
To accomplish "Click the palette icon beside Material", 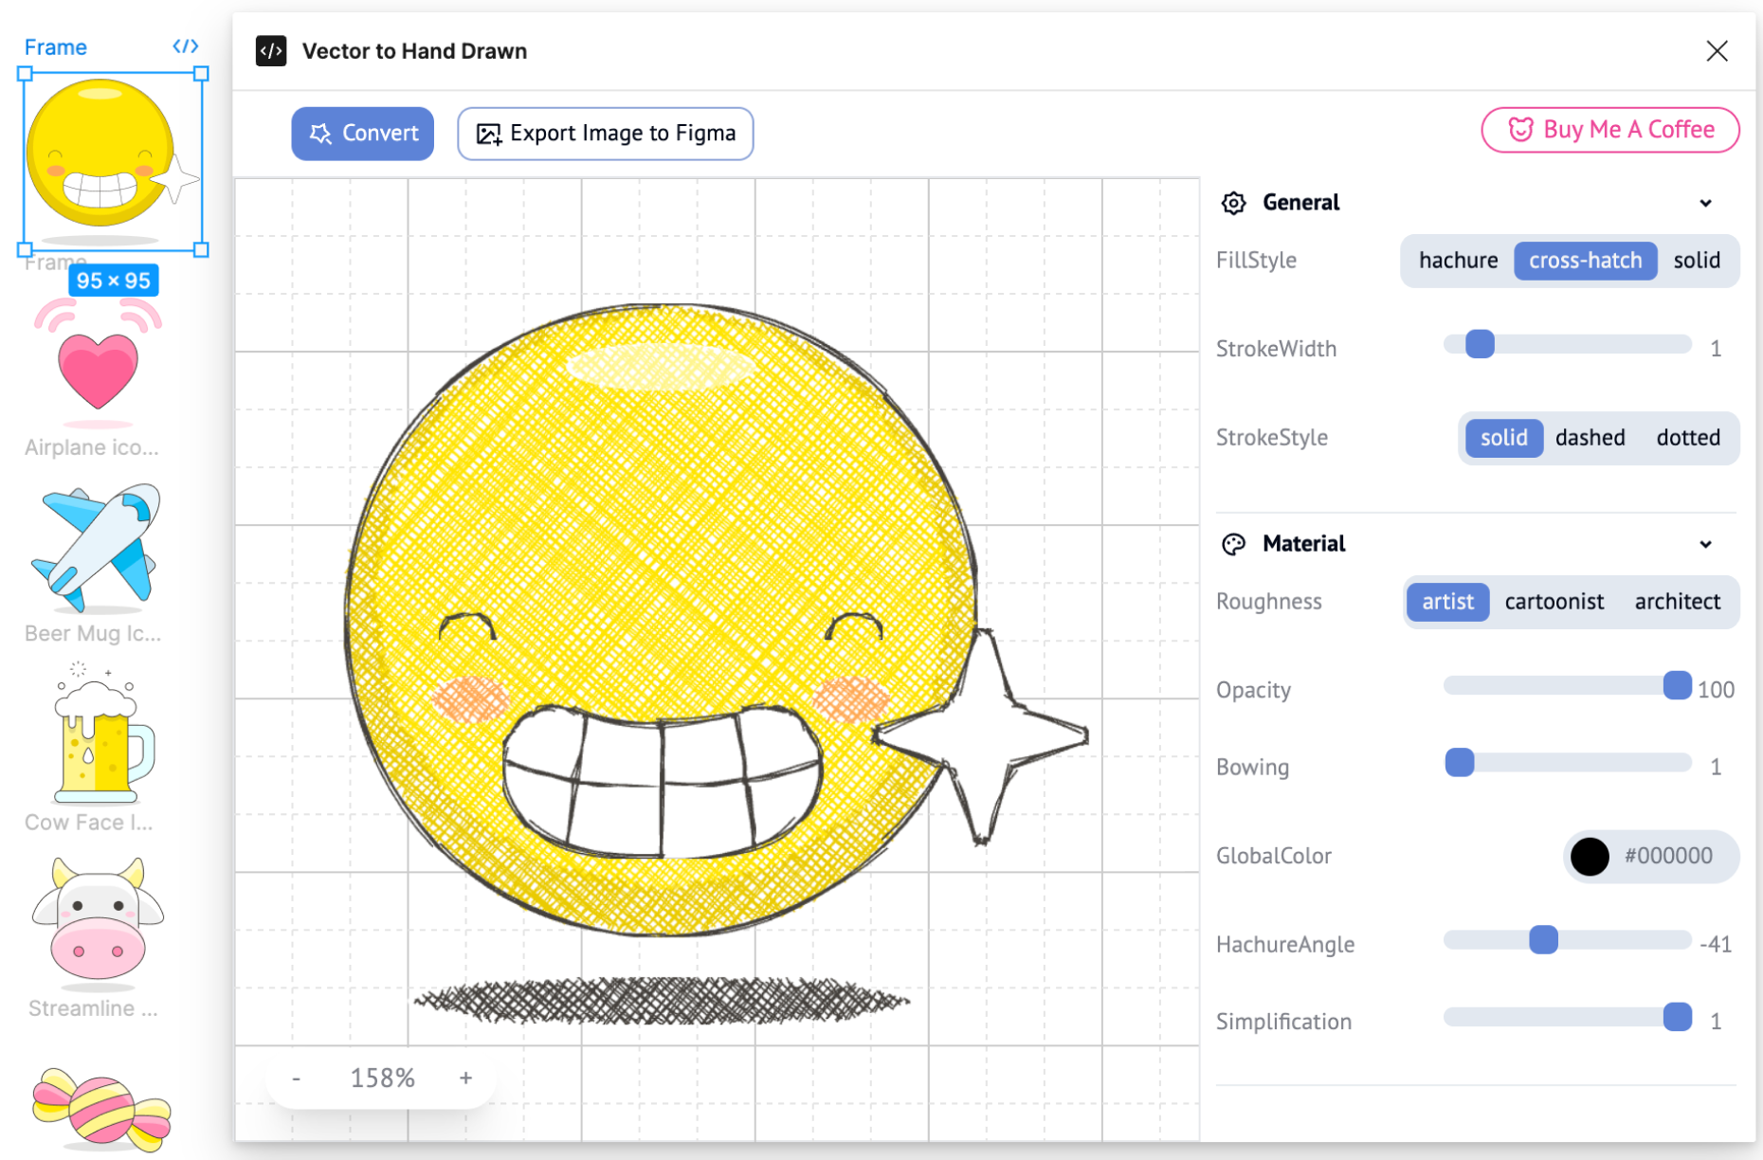I will [x=1233, y=544].
